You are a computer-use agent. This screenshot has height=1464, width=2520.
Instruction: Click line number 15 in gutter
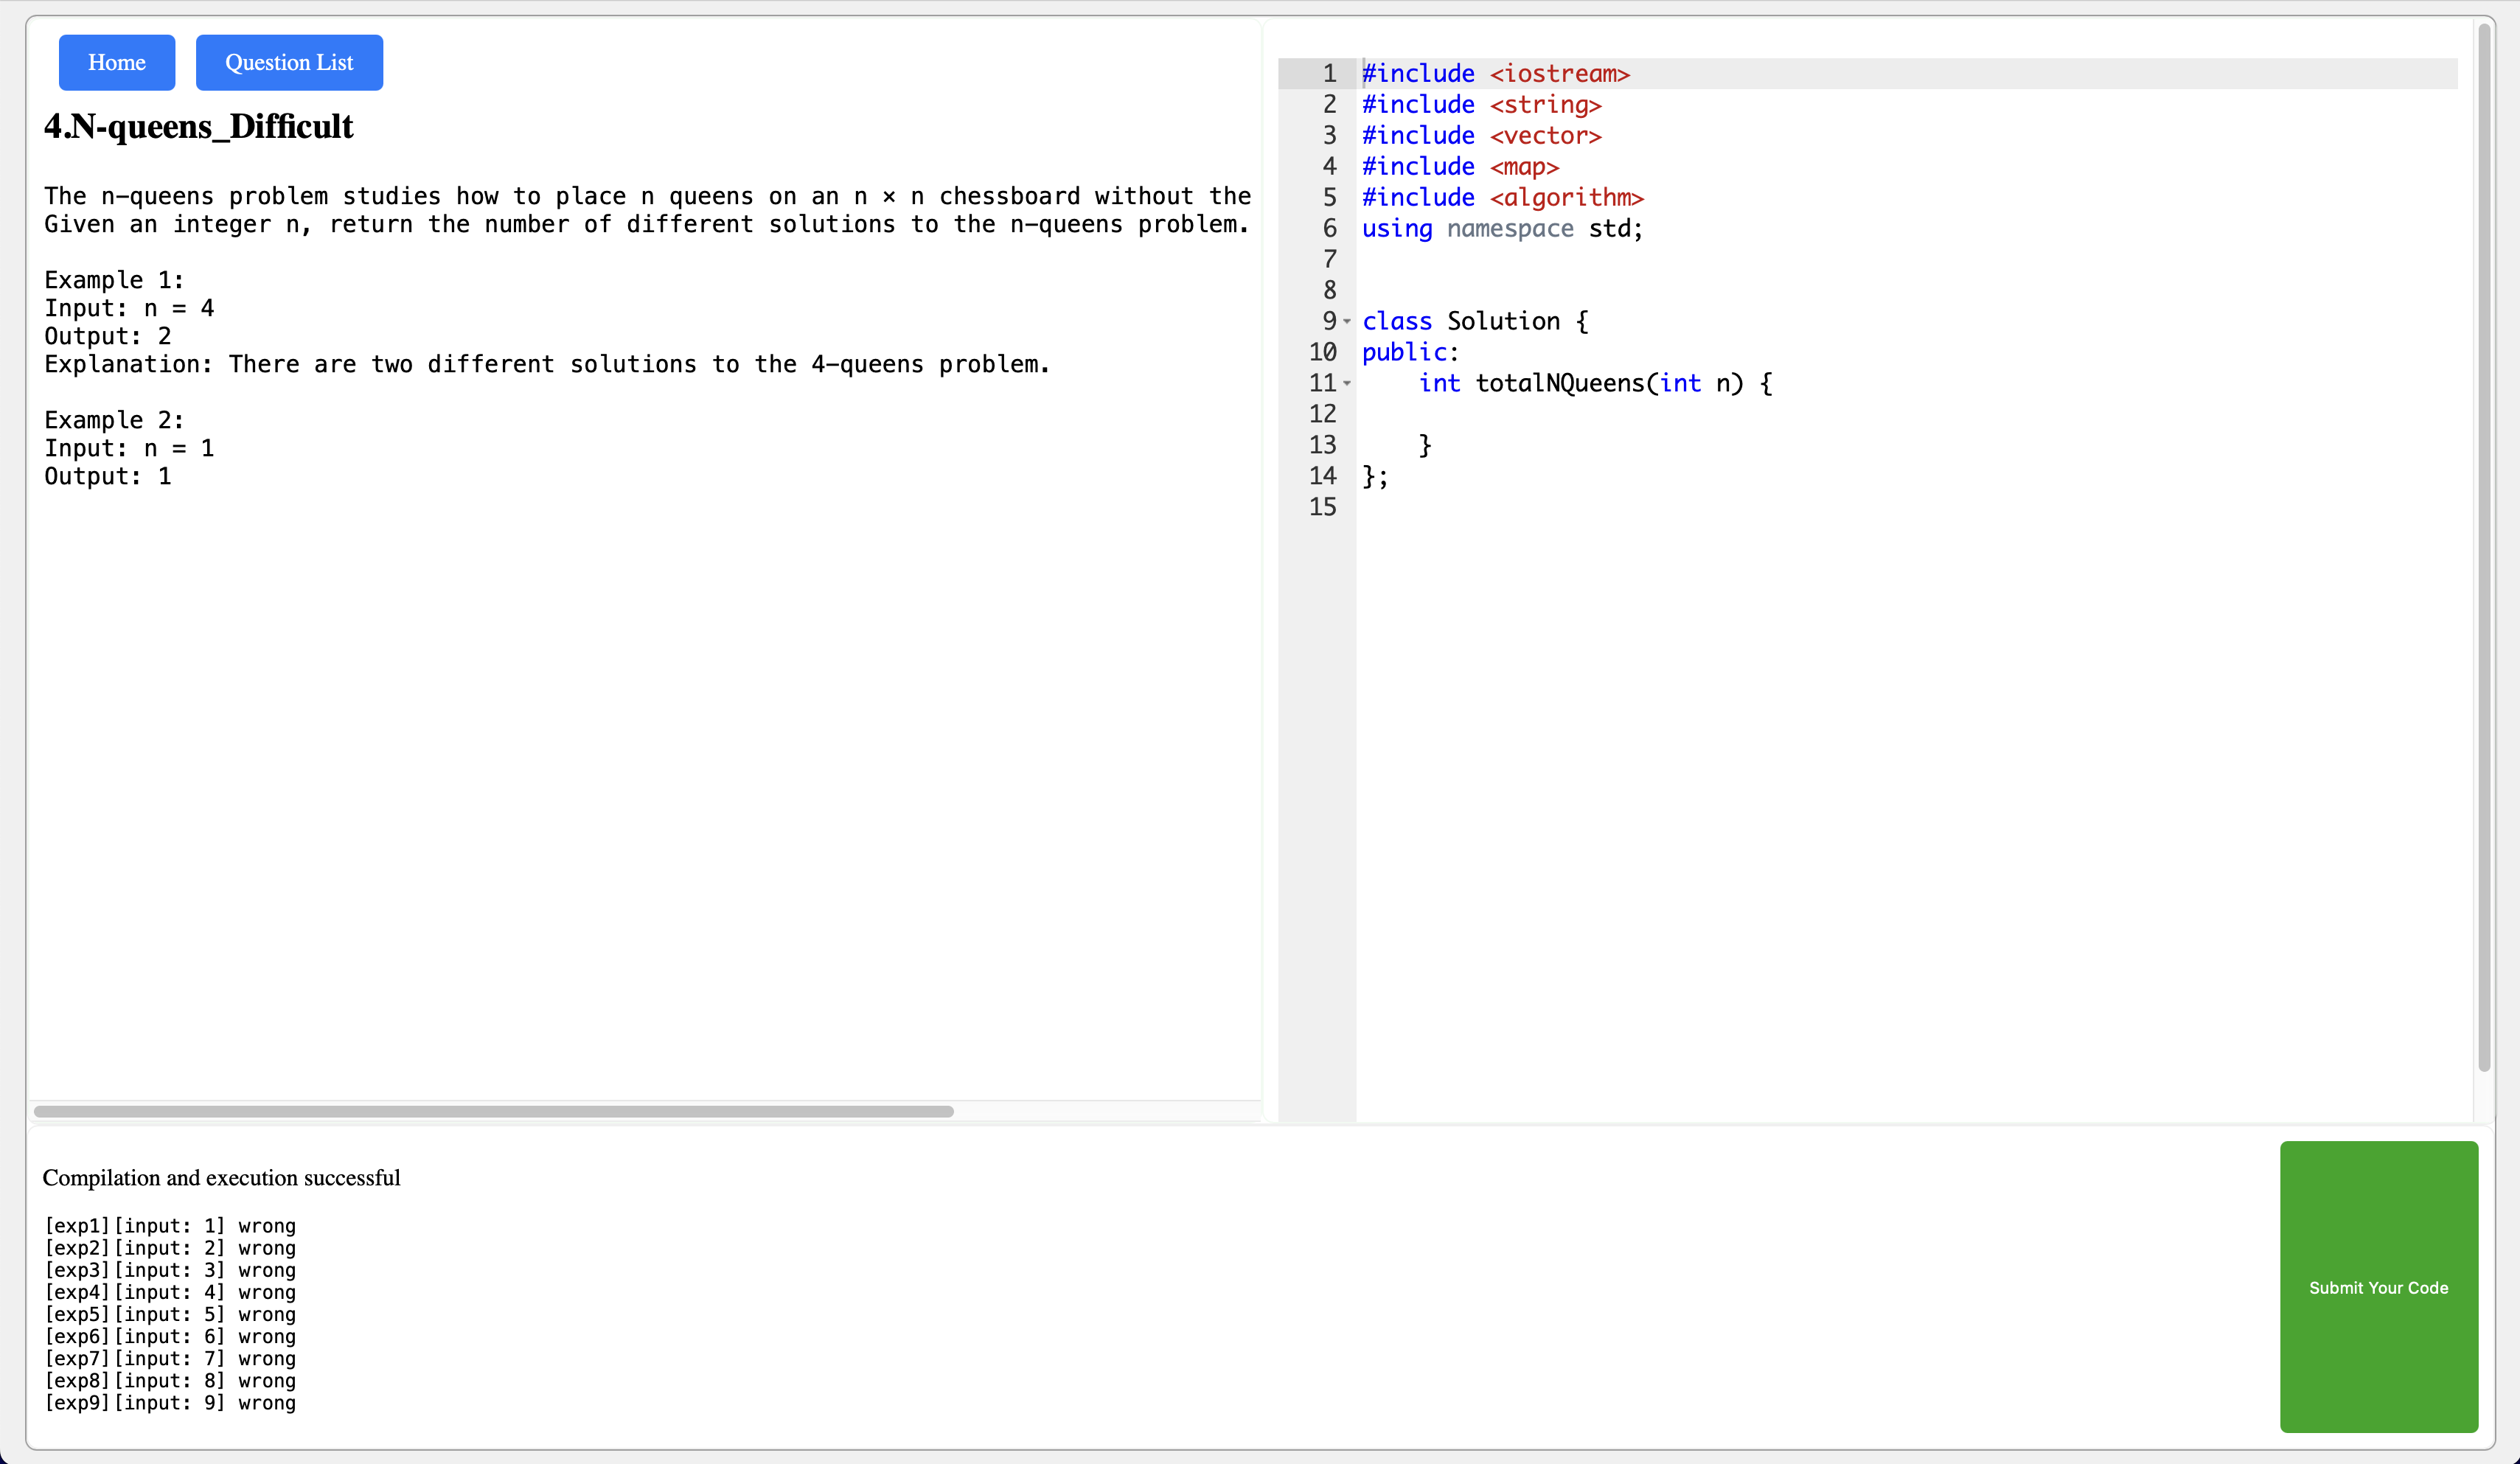click(1322, 507)
